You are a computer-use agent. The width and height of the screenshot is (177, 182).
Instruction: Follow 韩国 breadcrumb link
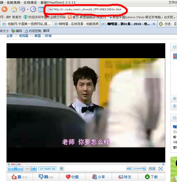point(37,36)
